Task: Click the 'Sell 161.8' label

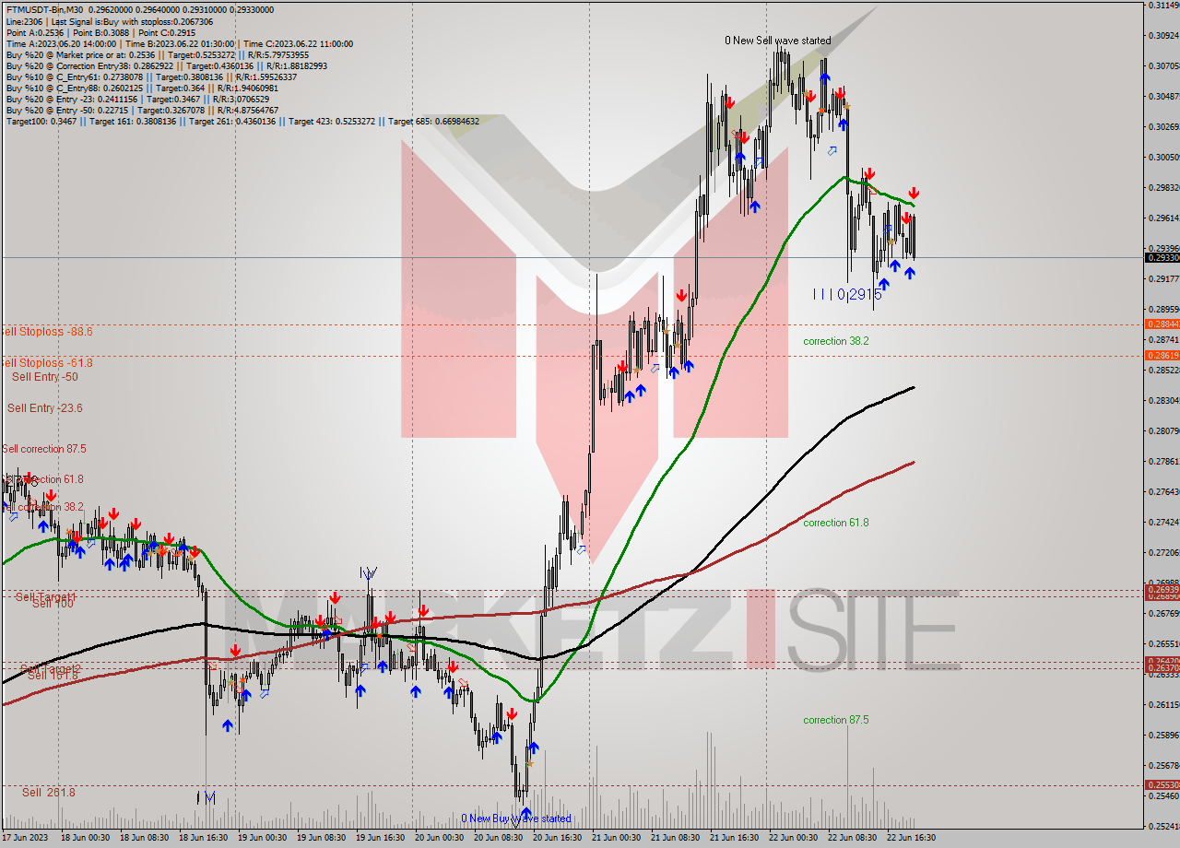Action: click(53, 676)
